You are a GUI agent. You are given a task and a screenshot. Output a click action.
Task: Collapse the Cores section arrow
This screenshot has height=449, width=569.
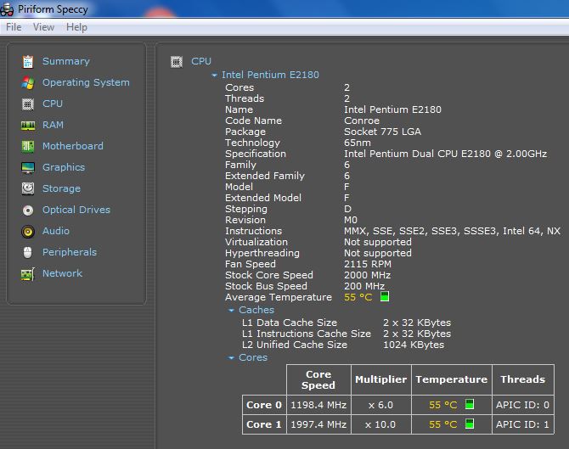click(x=231, y=358)
